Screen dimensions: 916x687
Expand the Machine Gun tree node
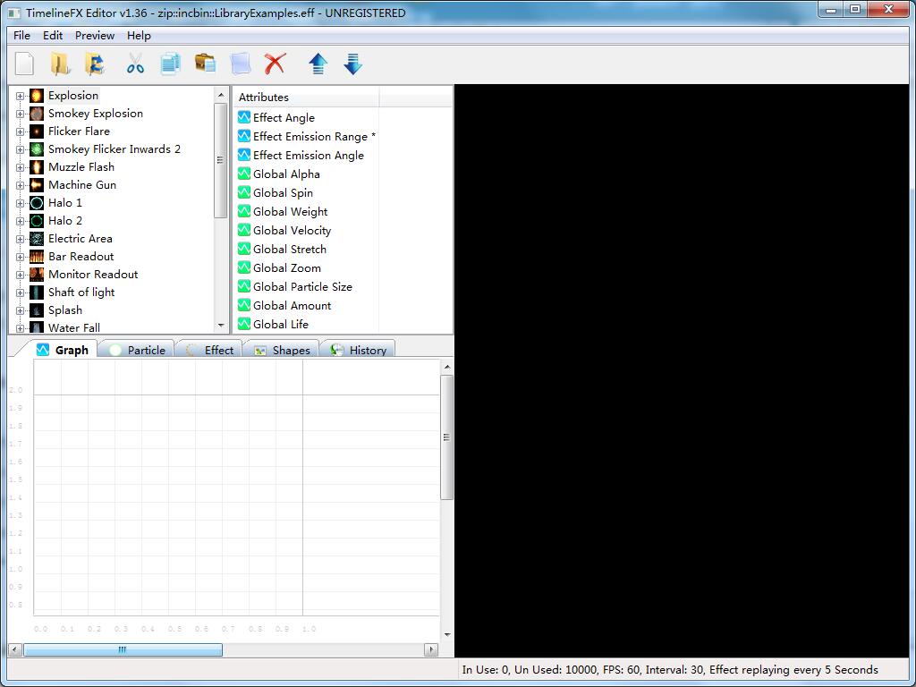click(x=20, y=186)
